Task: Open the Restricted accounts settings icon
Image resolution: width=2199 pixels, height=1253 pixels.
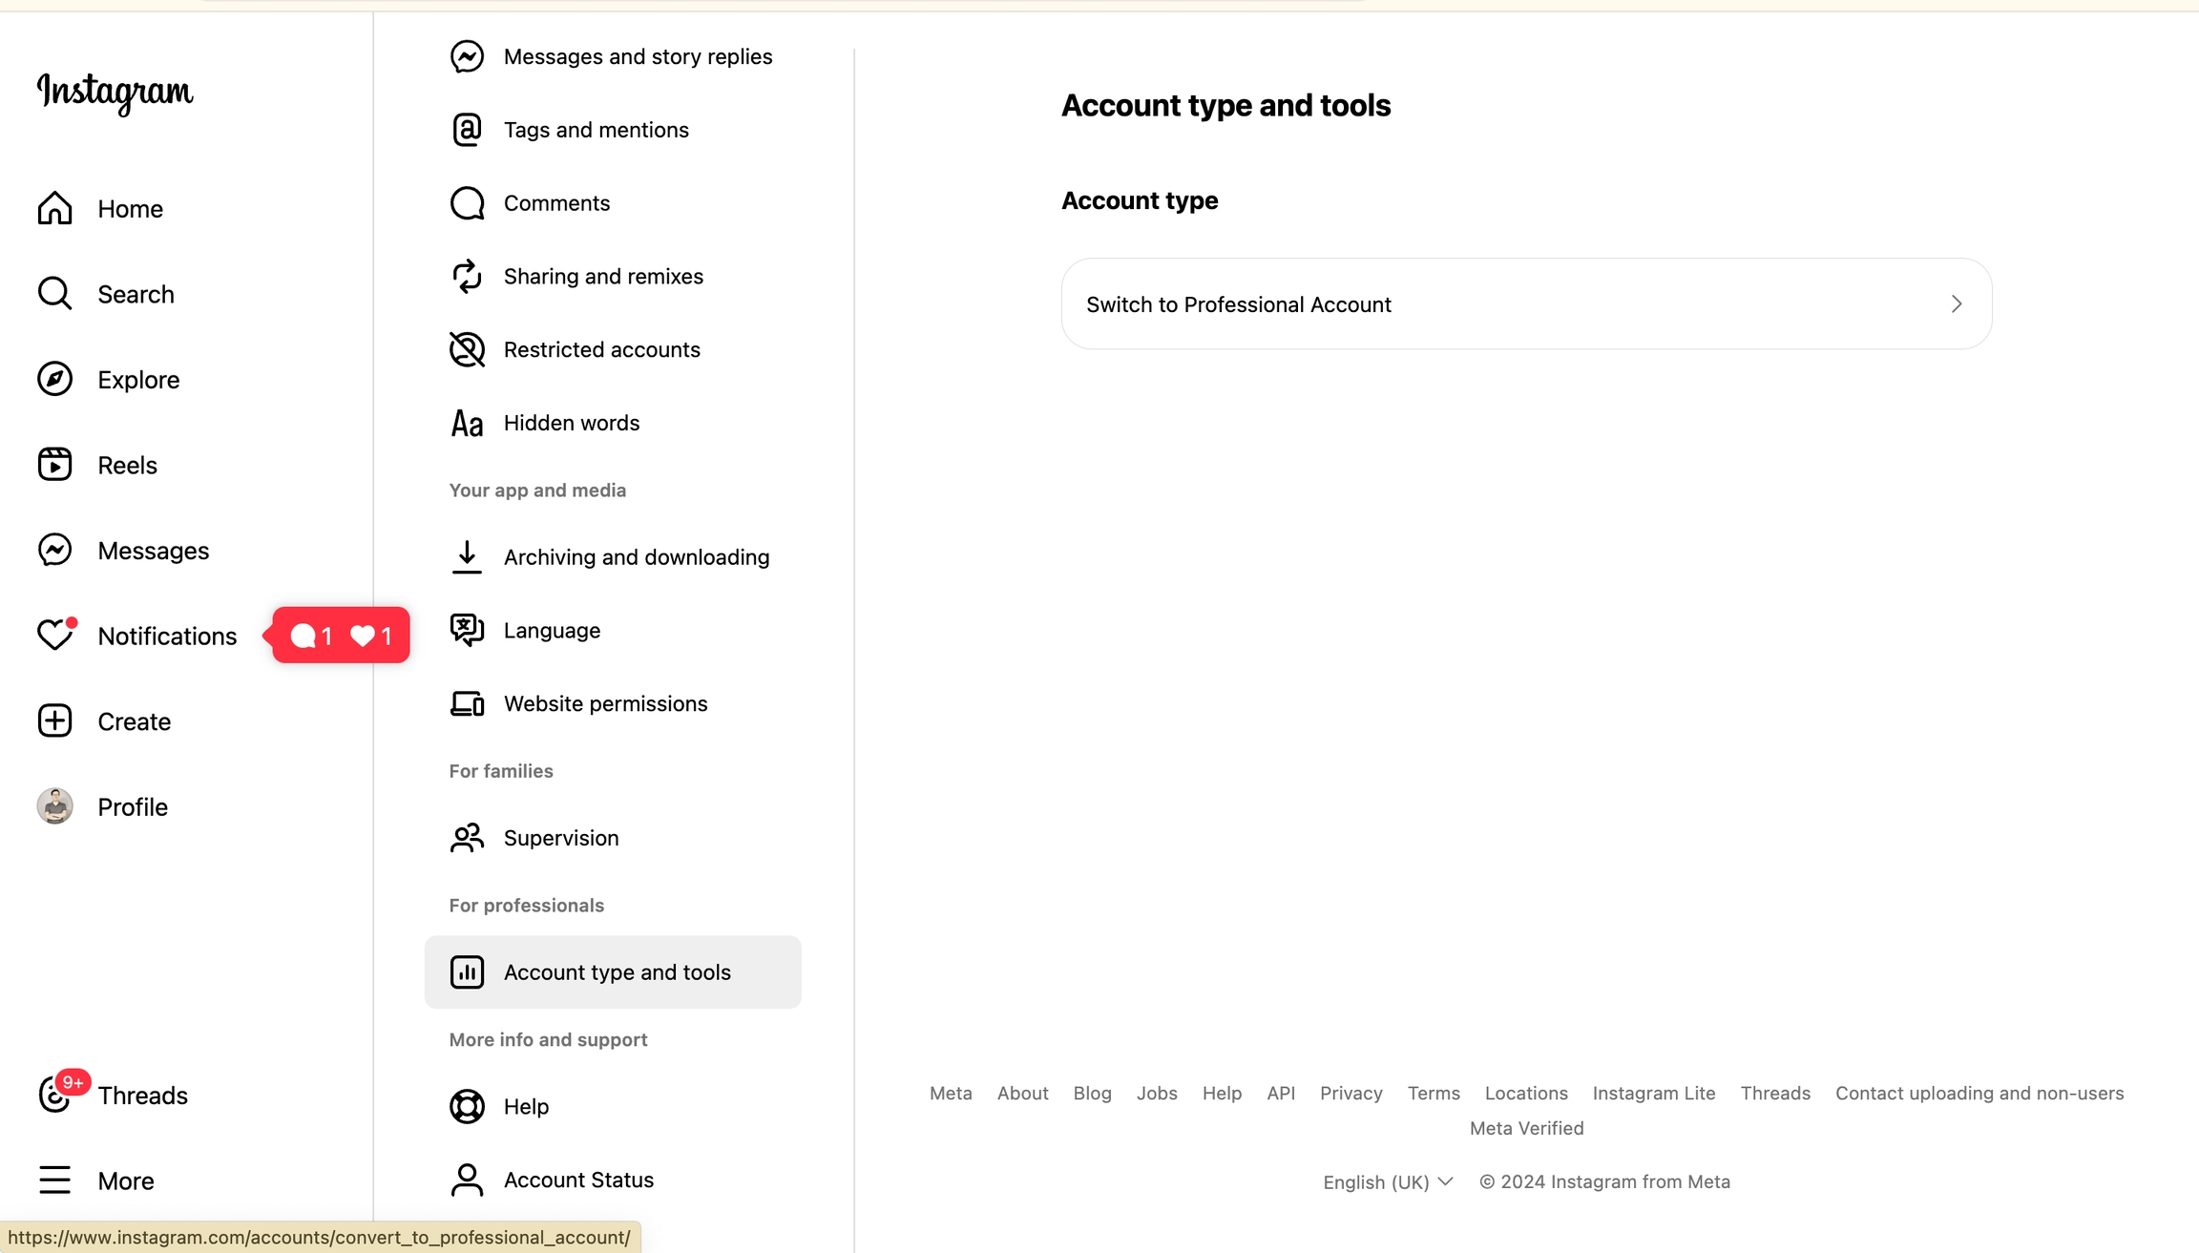Action: 467,349
